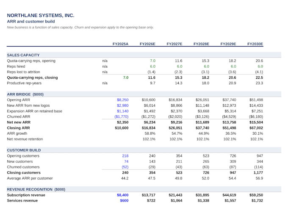This screenshot has width=288, height=216.
Task: Click the SALES CAPACITY section header
Action: [23, 55]
